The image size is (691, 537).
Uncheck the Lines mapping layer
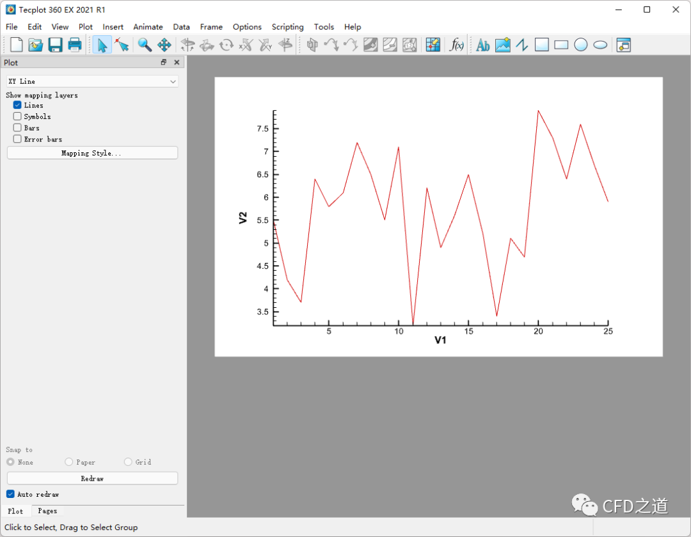[18, 105]
